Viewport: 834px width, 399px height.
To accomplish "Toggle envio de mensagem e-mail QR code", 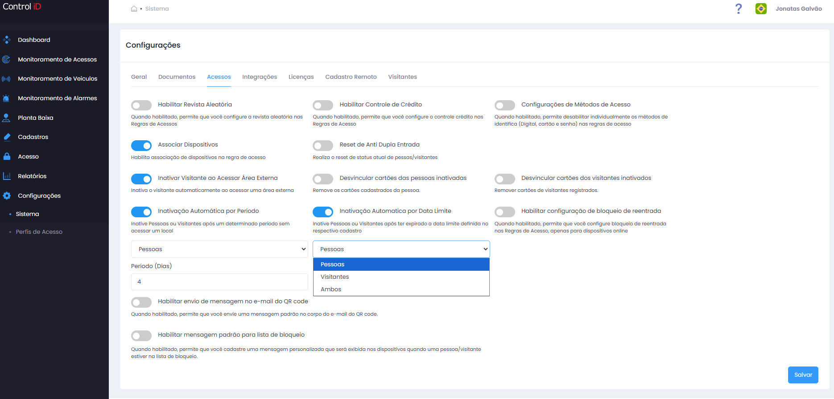I will [x=141, y=302].
